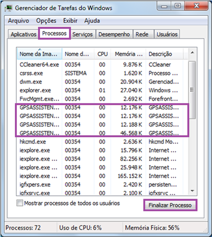
Task: Close the Gerenciador de Tarefas window
Action: (197, 6)
